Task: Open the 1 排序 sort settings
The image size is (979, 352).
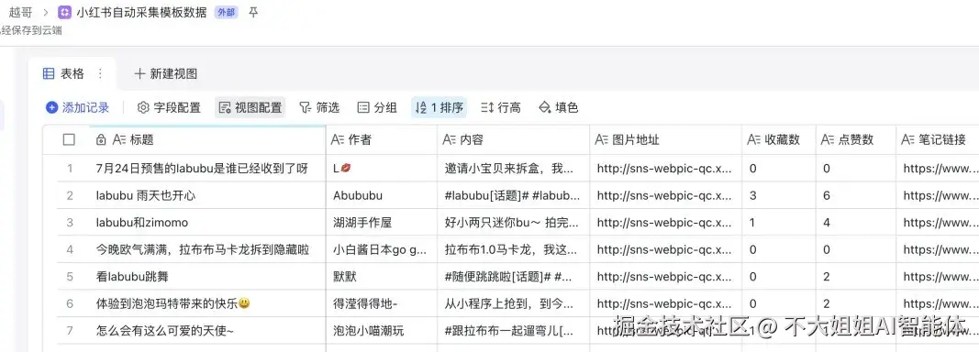Action: [x=439, y=107]
